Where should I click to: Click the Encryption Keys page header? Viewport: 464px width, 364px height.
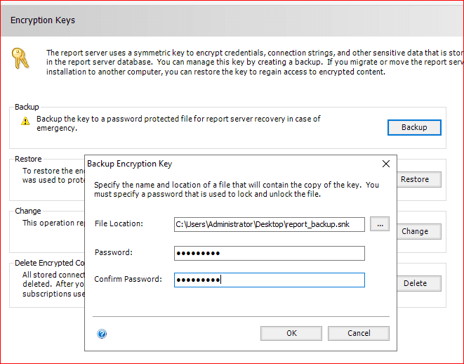click(43, 20)
